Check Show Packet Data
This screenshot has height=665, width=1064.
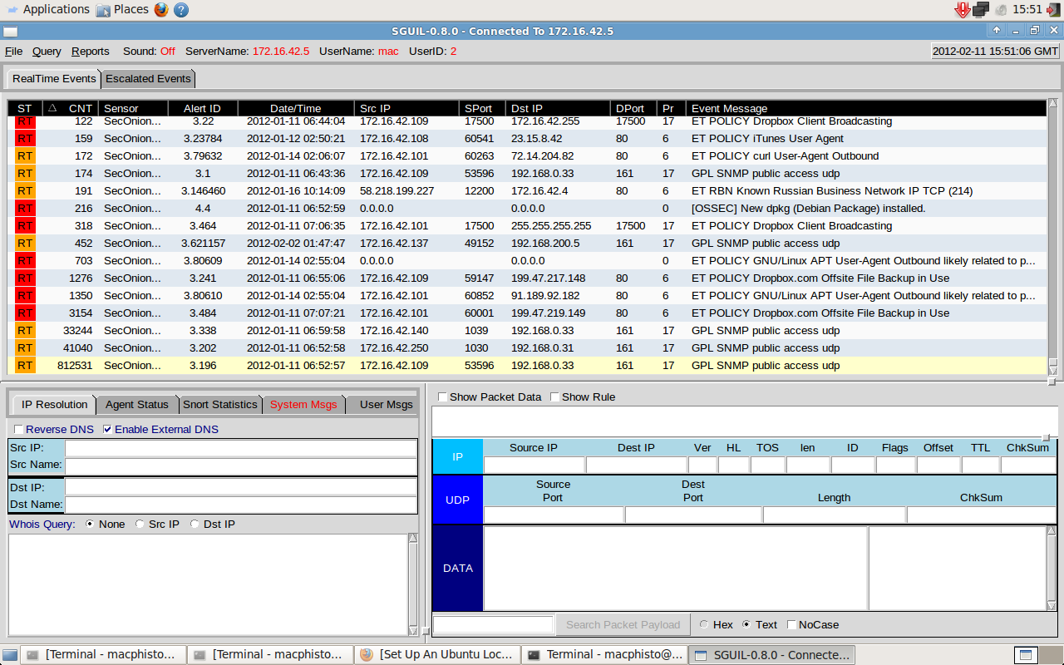click(442, 397)
